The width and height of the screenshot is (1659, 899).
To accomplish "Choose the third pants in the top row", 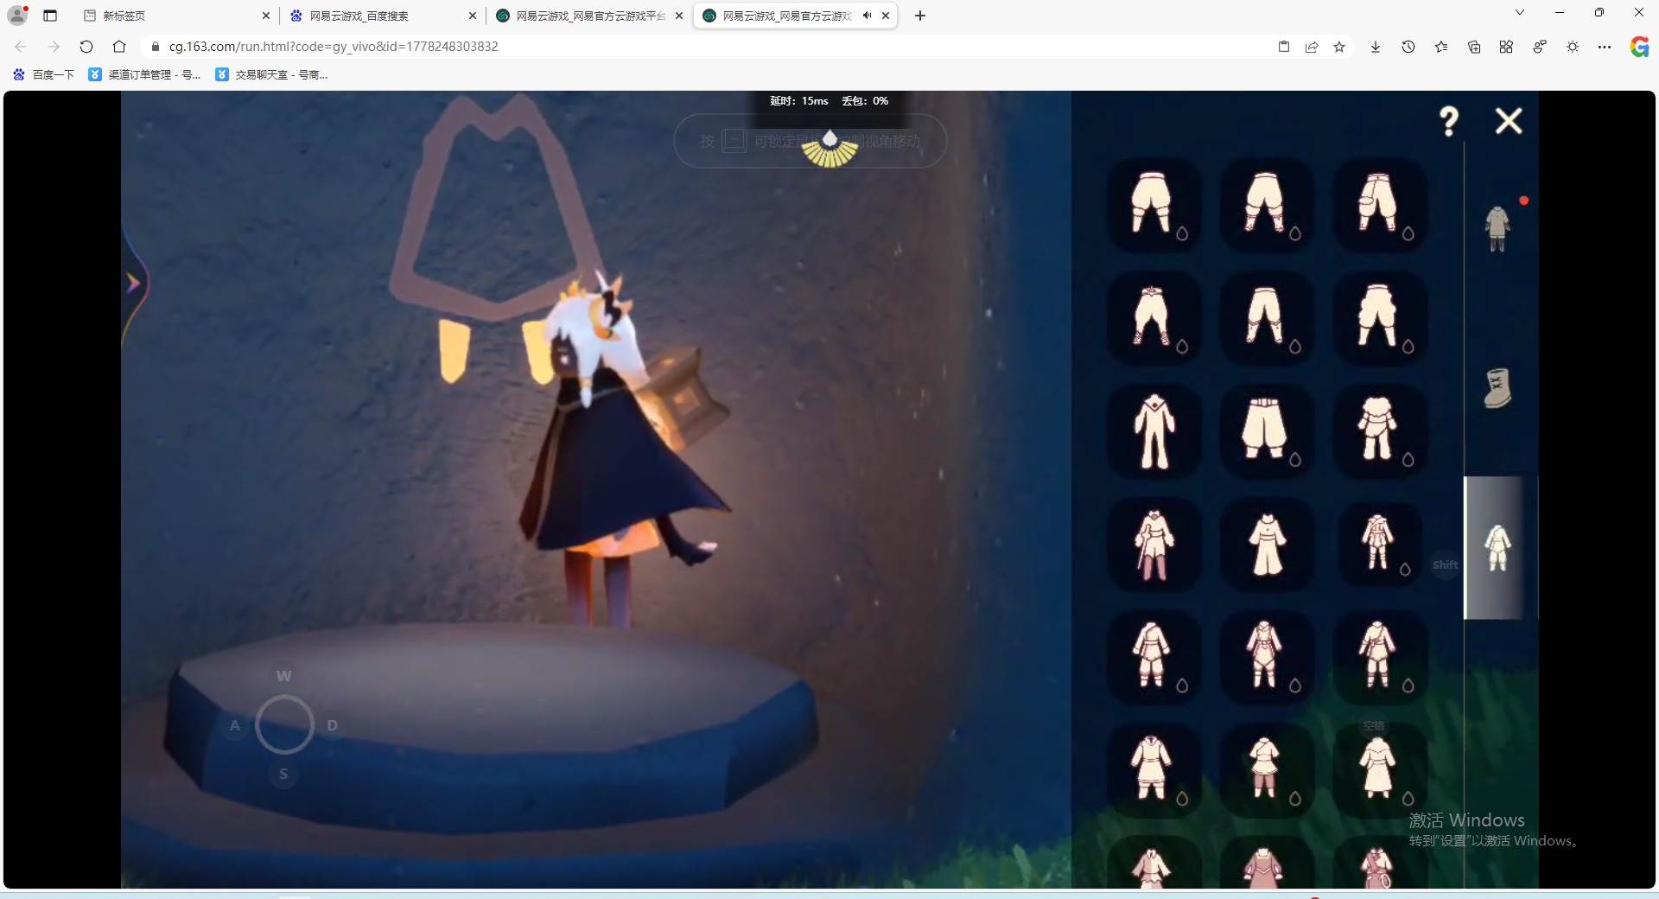I will coord(1379,206).
